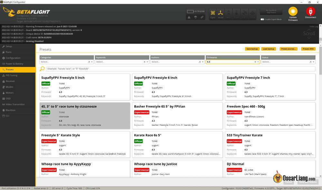Open the SupaflyFPV Freestyle 6 Inch preset
The height and width of the screenshot is (190, 322).
pos(177,87)
